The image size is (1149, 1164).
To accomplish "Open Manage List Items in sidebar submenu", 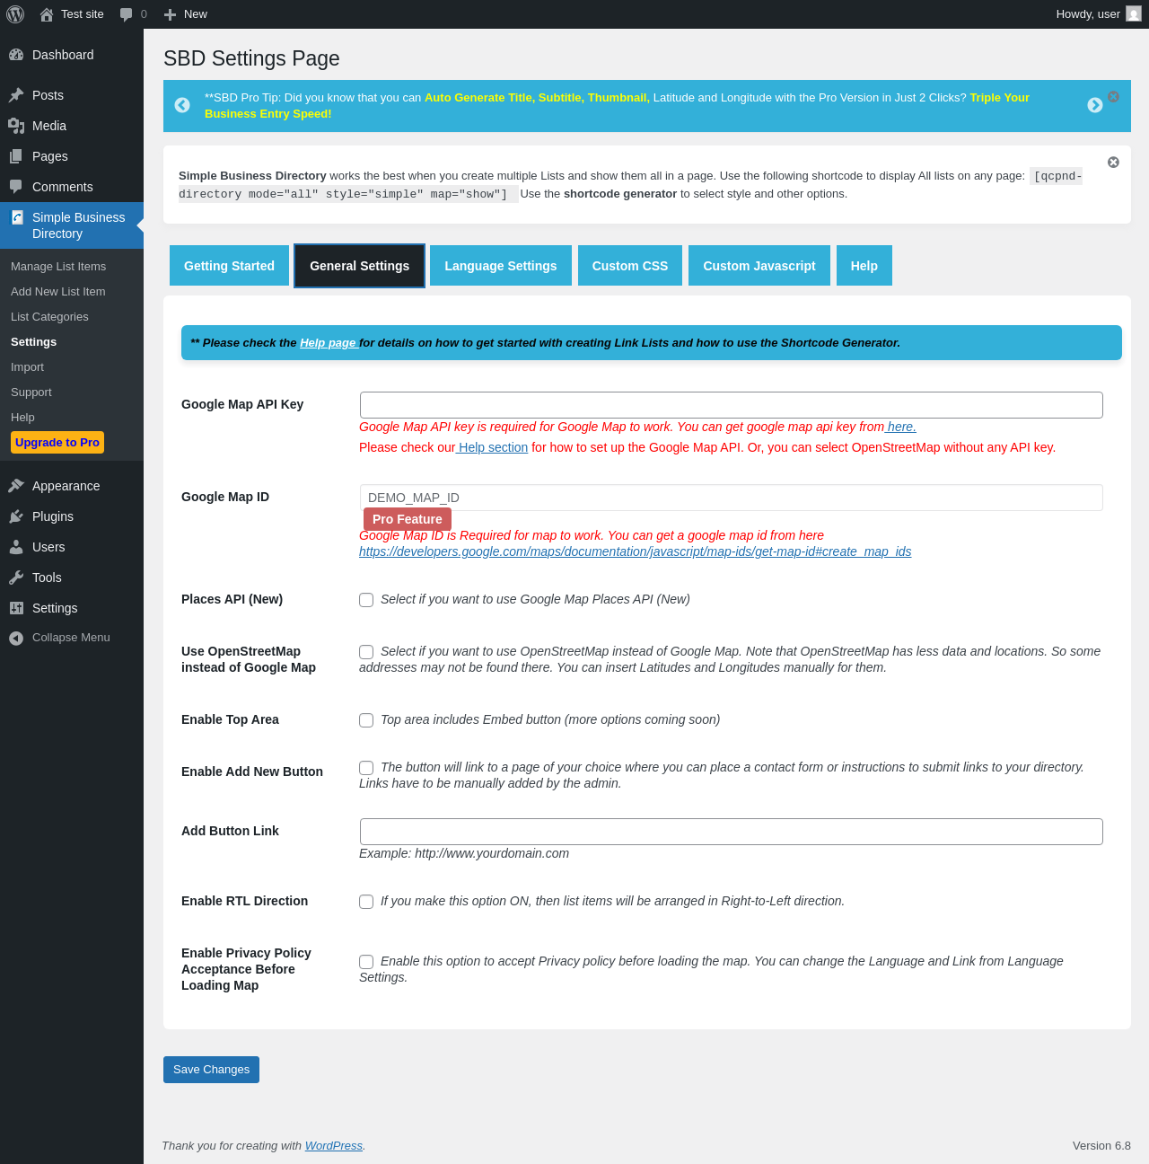I will click(x=58, y=267).
